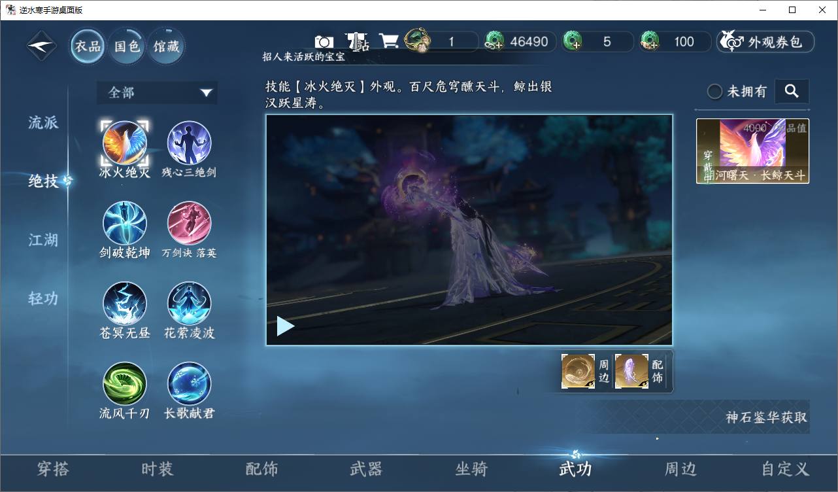Screen dimensions: 838x492
Task: Select the 花萦凌波 skill icon
Action: click(190, 304)
